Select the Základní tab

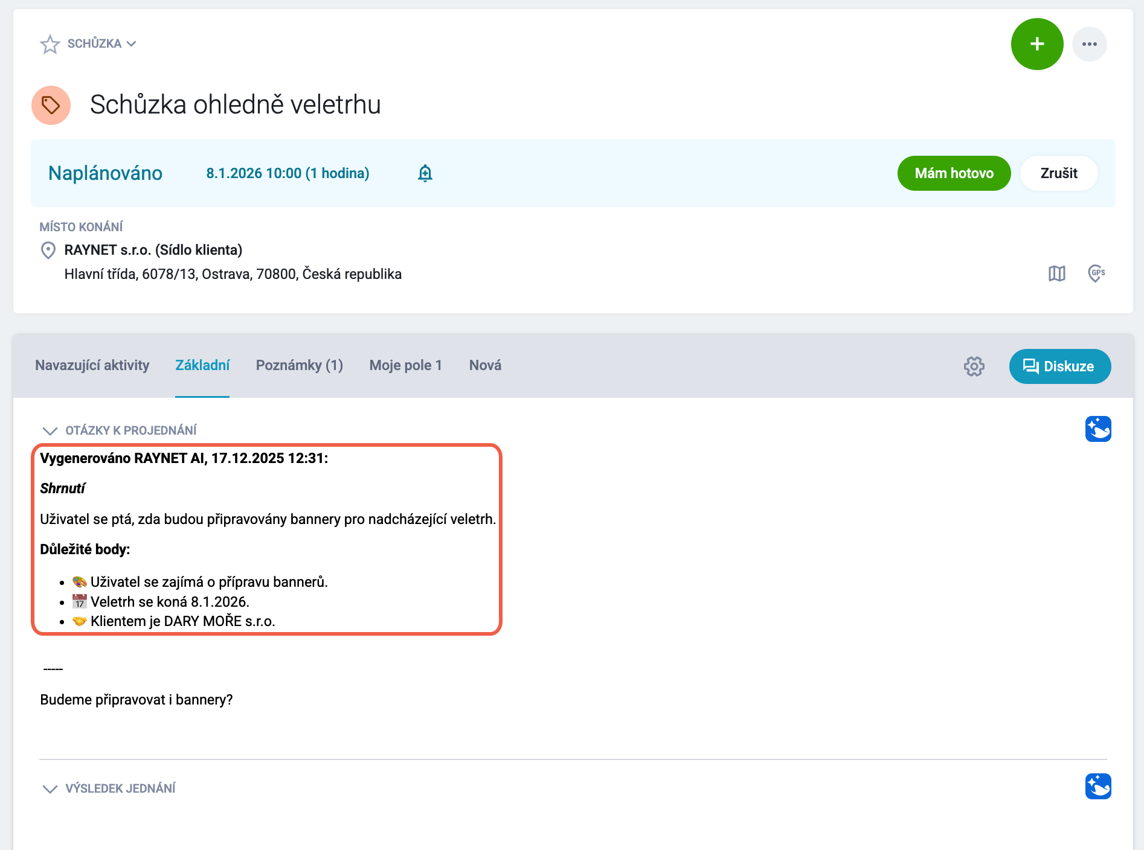[x=202, y=365]
